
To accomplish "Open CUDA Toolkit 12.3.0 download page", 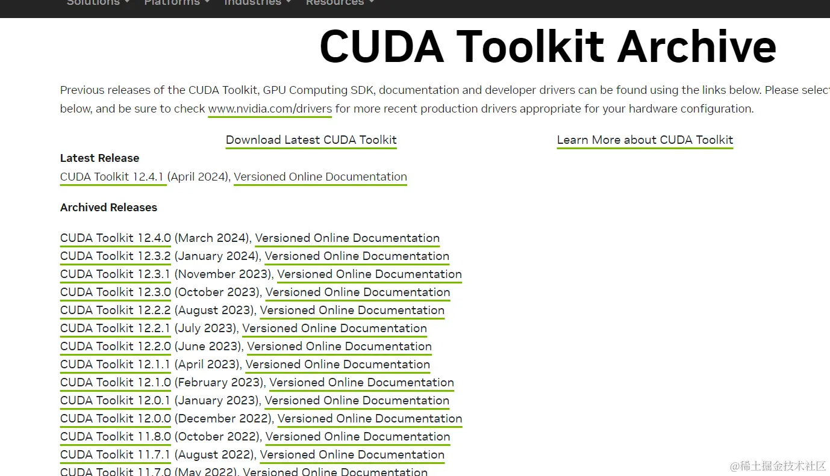I will click(x=116, y=292).
